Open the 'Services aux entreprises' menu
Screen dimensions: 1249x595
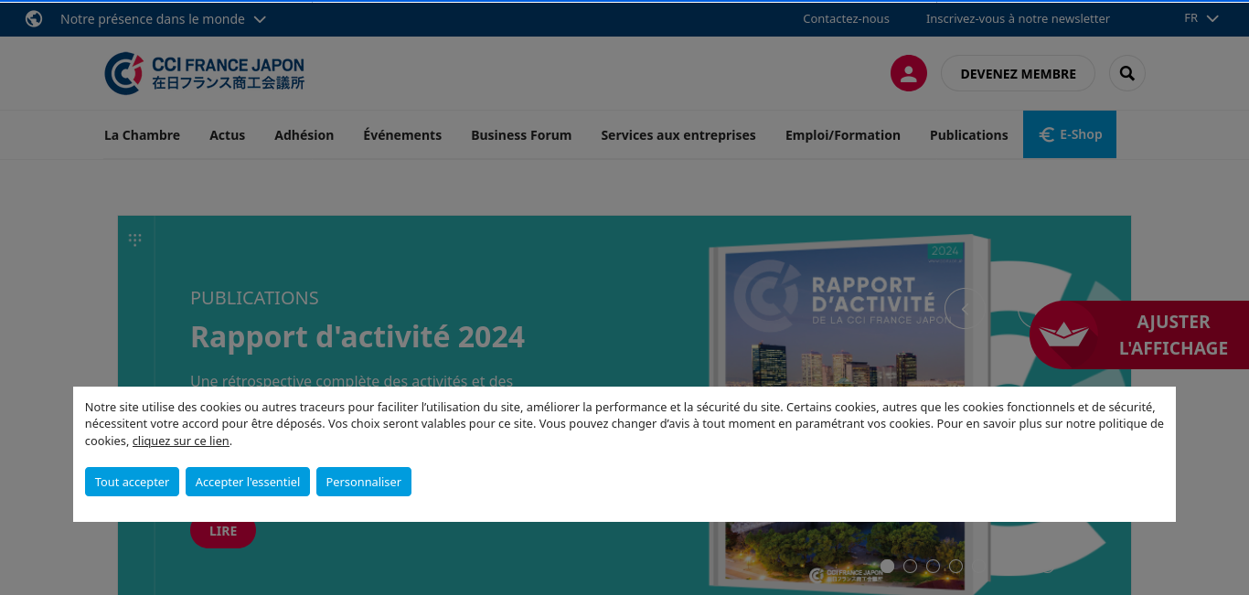pos(678,135)
